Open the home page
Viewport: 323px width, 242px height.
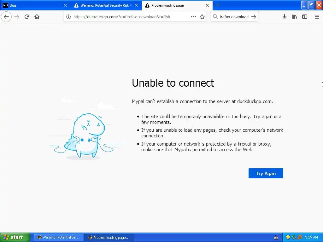(37, 17)
